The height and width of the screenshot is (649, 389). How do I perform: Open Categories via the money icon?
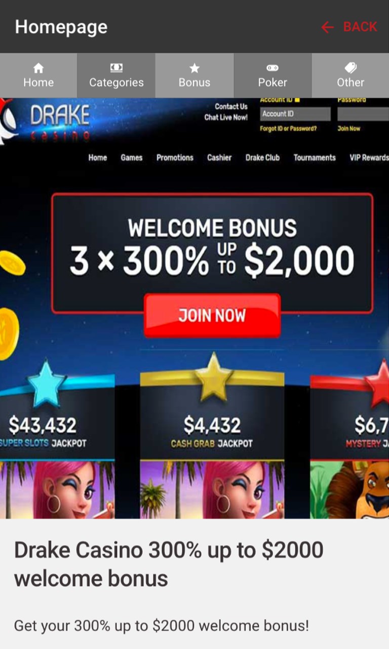116,68
